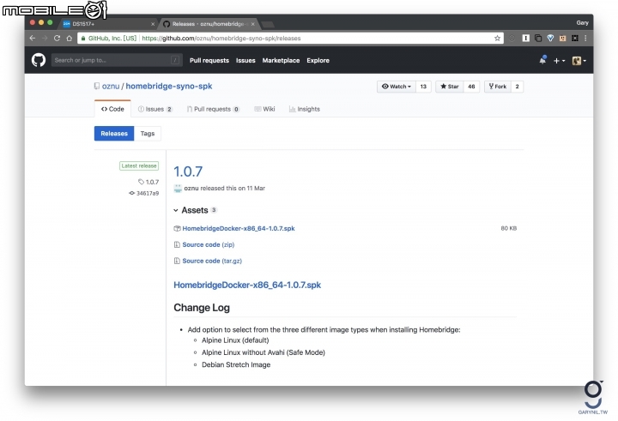618x421 pixels.
Task: Open the repository Pull requests tab
Action: point(213,109)
